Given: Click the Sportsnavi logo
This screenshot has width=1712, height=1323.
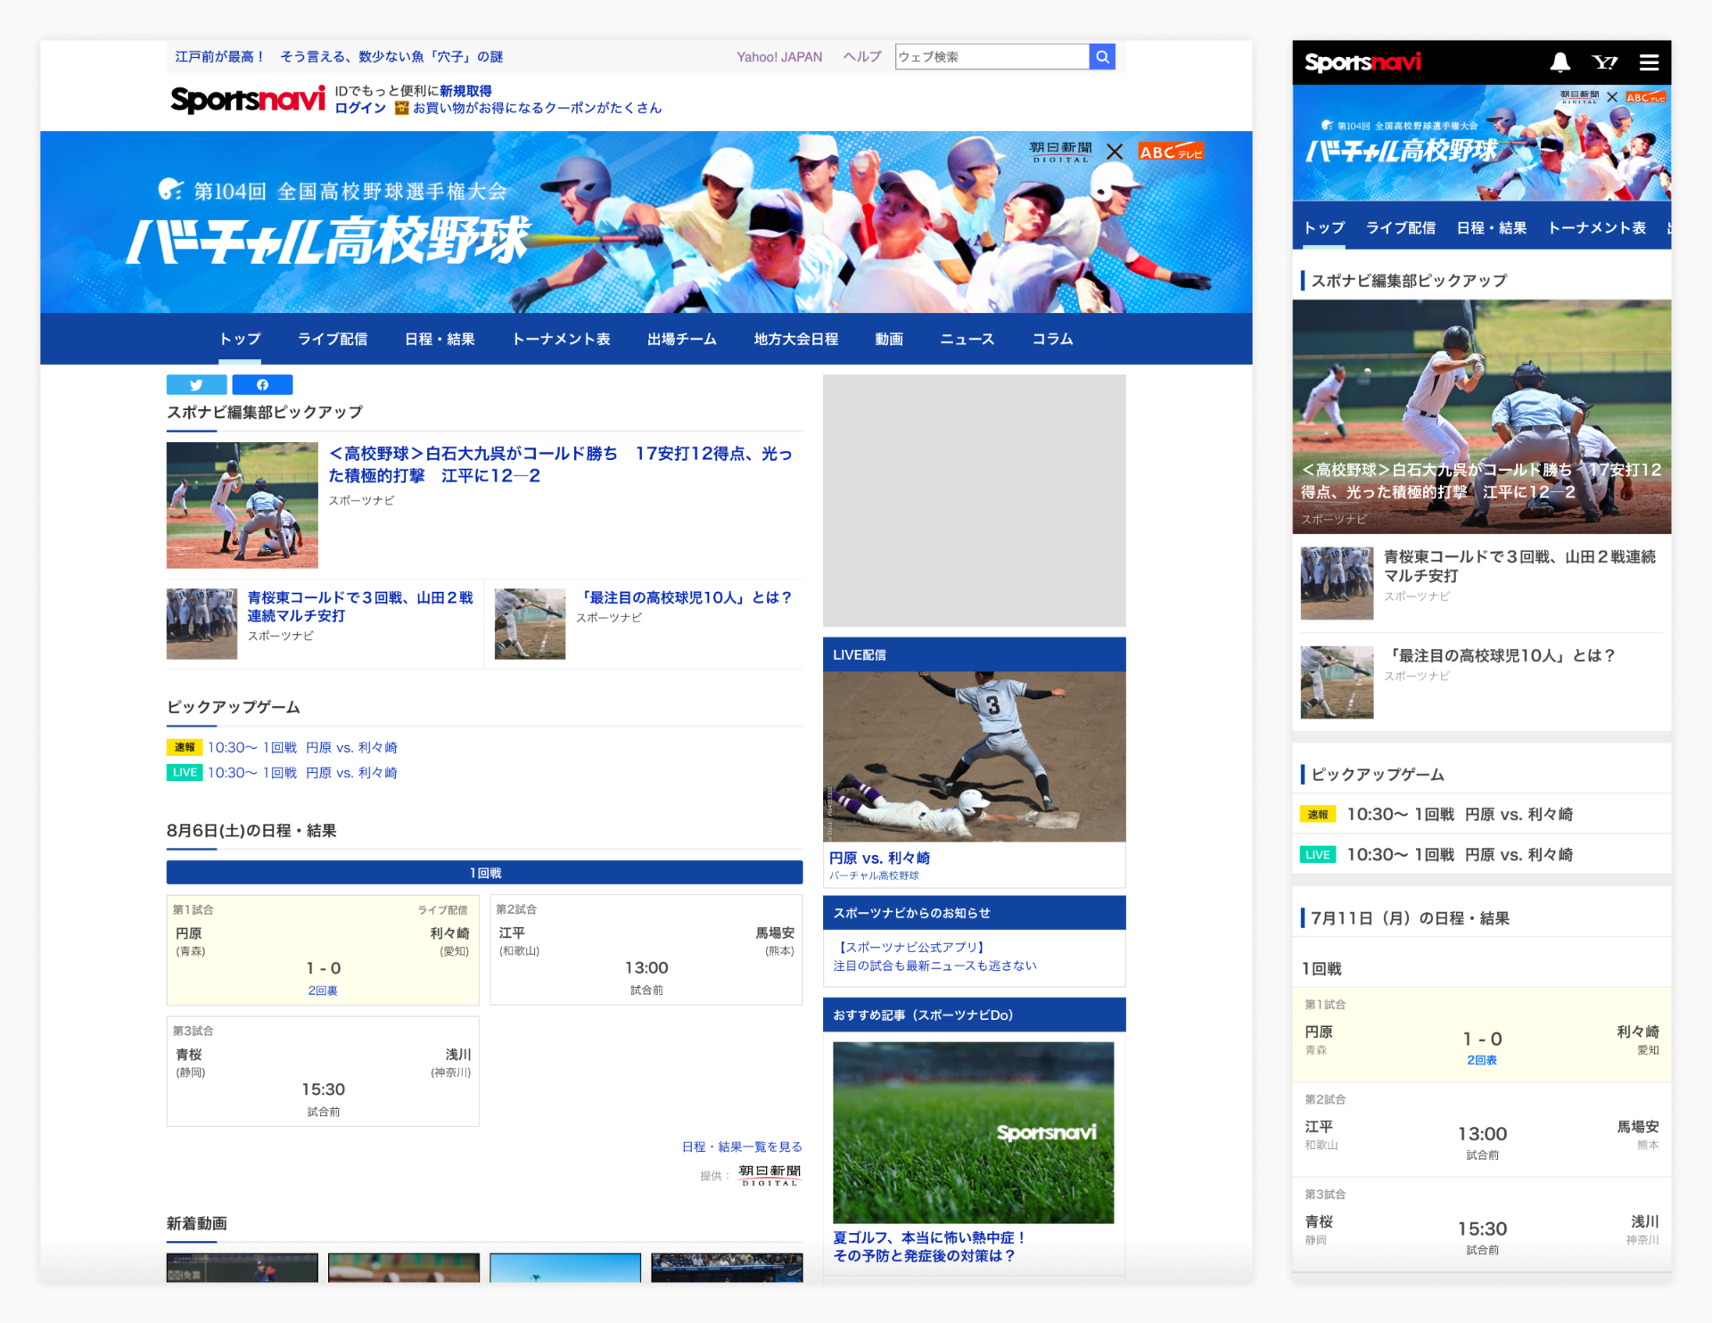Looking at the screenshot, I should [x=249, y=99].
